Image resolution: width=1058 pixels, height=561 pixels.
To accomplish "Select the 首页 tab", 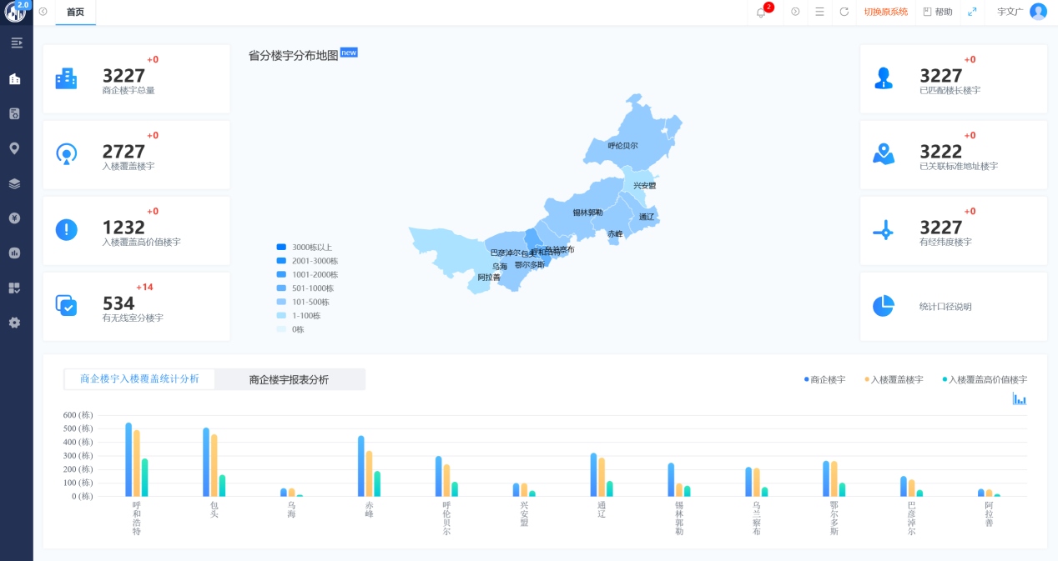I will click(75, 12).
